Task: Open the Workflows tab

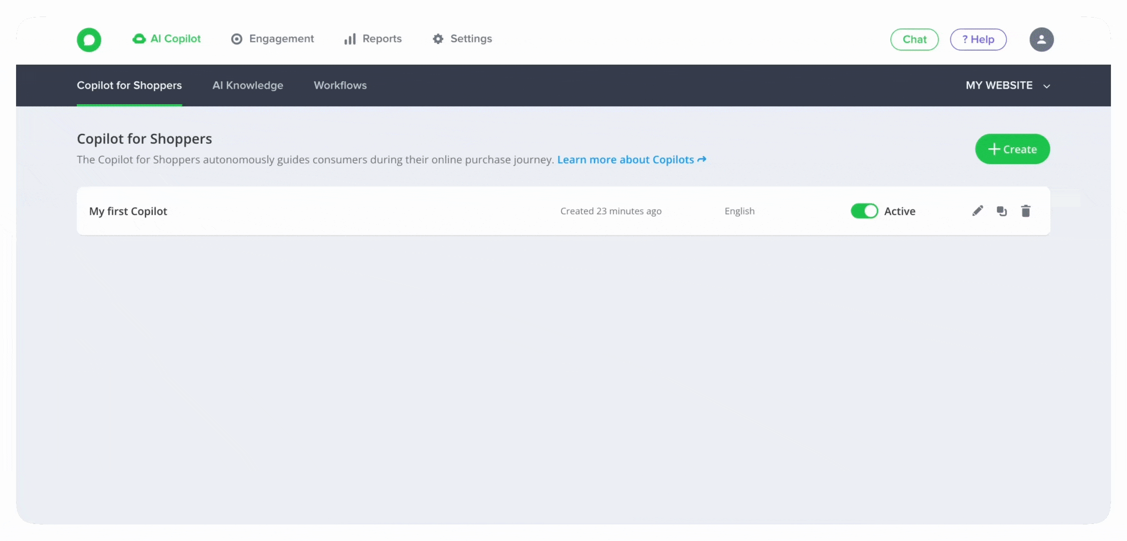Action: (x=340, y=86)
